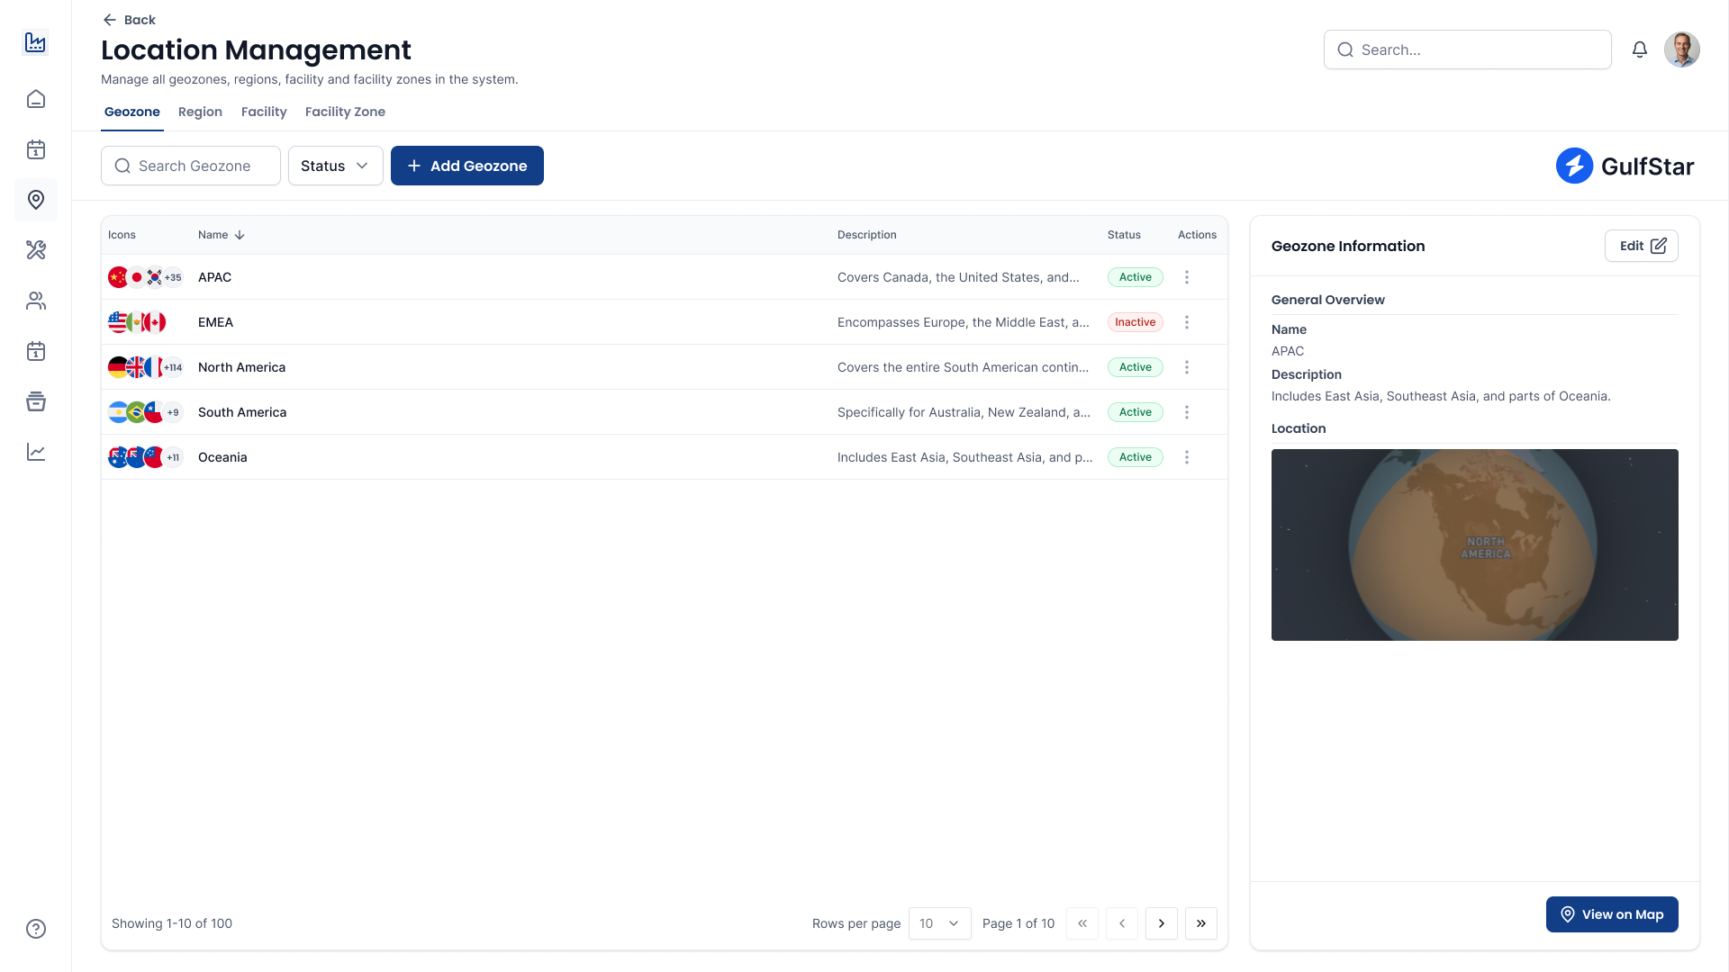Switch to the Facility tab
This screenshot has height=972, width=1729.
click(263, 112)
